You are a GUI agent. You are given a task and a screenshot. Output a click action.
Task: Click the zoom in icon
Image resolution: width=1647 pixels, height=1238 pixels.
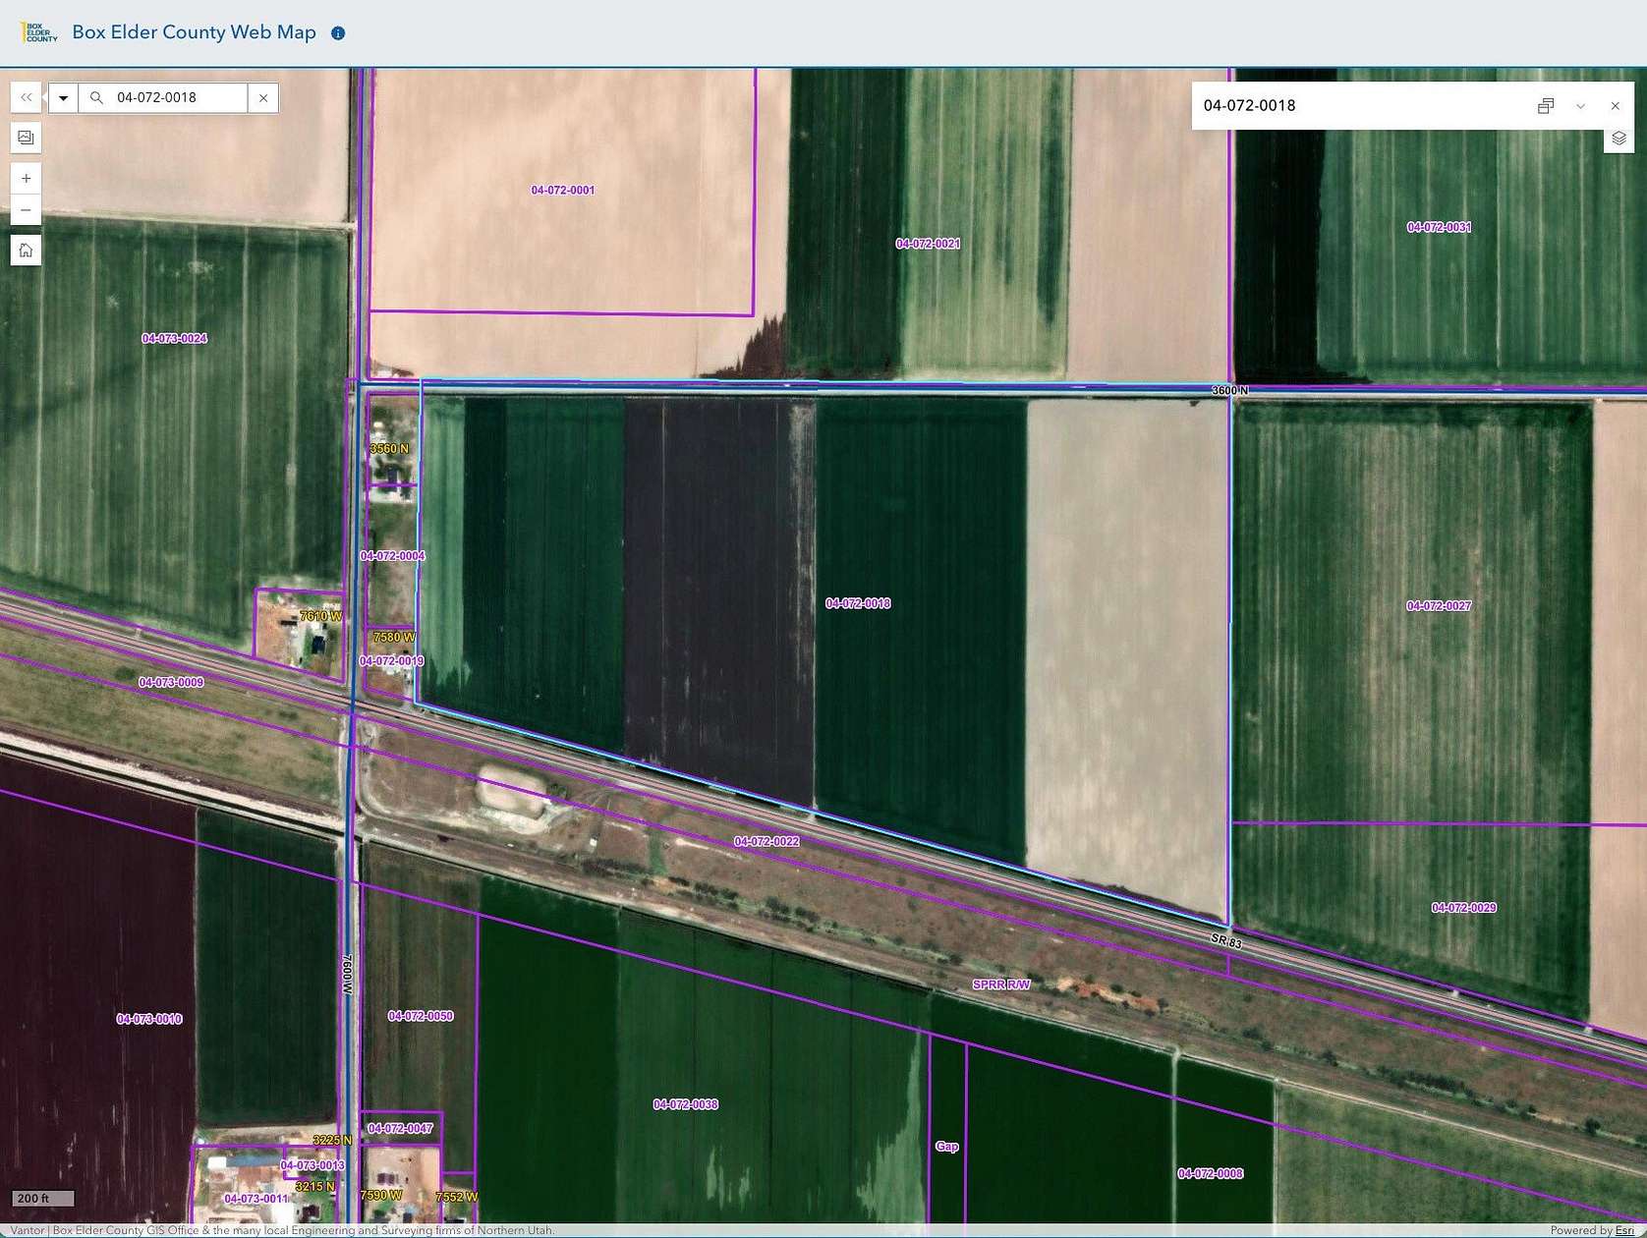tap(26, 178)
